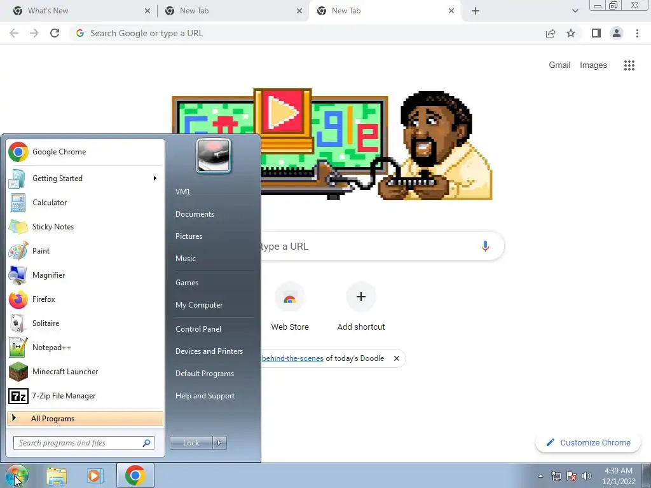Click the Google Doodle play button
Image resolution: width=651 pixels, height=488 pixels.
(x=282, y=111)
